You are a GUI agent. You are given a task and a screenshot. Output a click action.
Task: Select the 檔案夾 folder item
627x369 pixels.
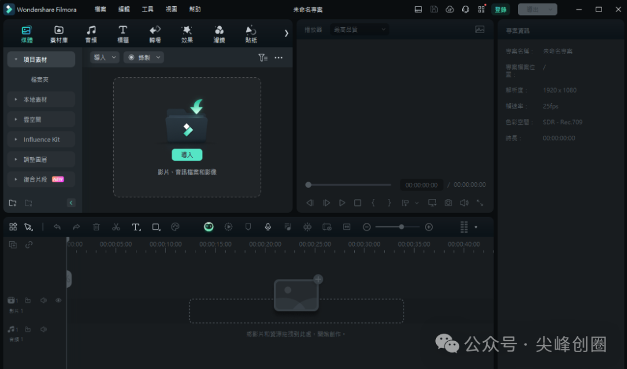(40, 79)
